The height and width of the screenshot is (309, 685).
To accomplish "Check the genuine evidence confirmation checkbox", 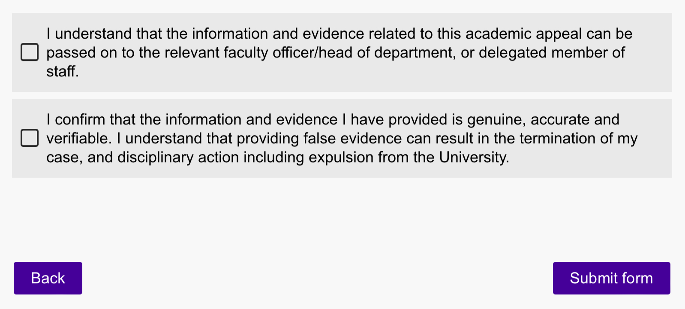I will click(30, 138).
